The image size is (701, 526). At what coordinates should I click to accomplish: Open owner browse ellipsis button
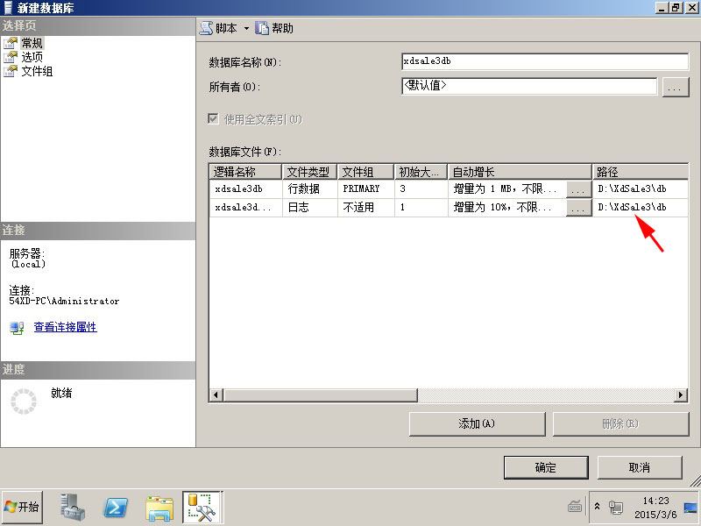pyautogui.click(x=674, y=87)
